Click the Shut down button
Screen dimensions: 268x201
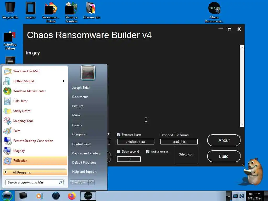(x=79, y=182)
